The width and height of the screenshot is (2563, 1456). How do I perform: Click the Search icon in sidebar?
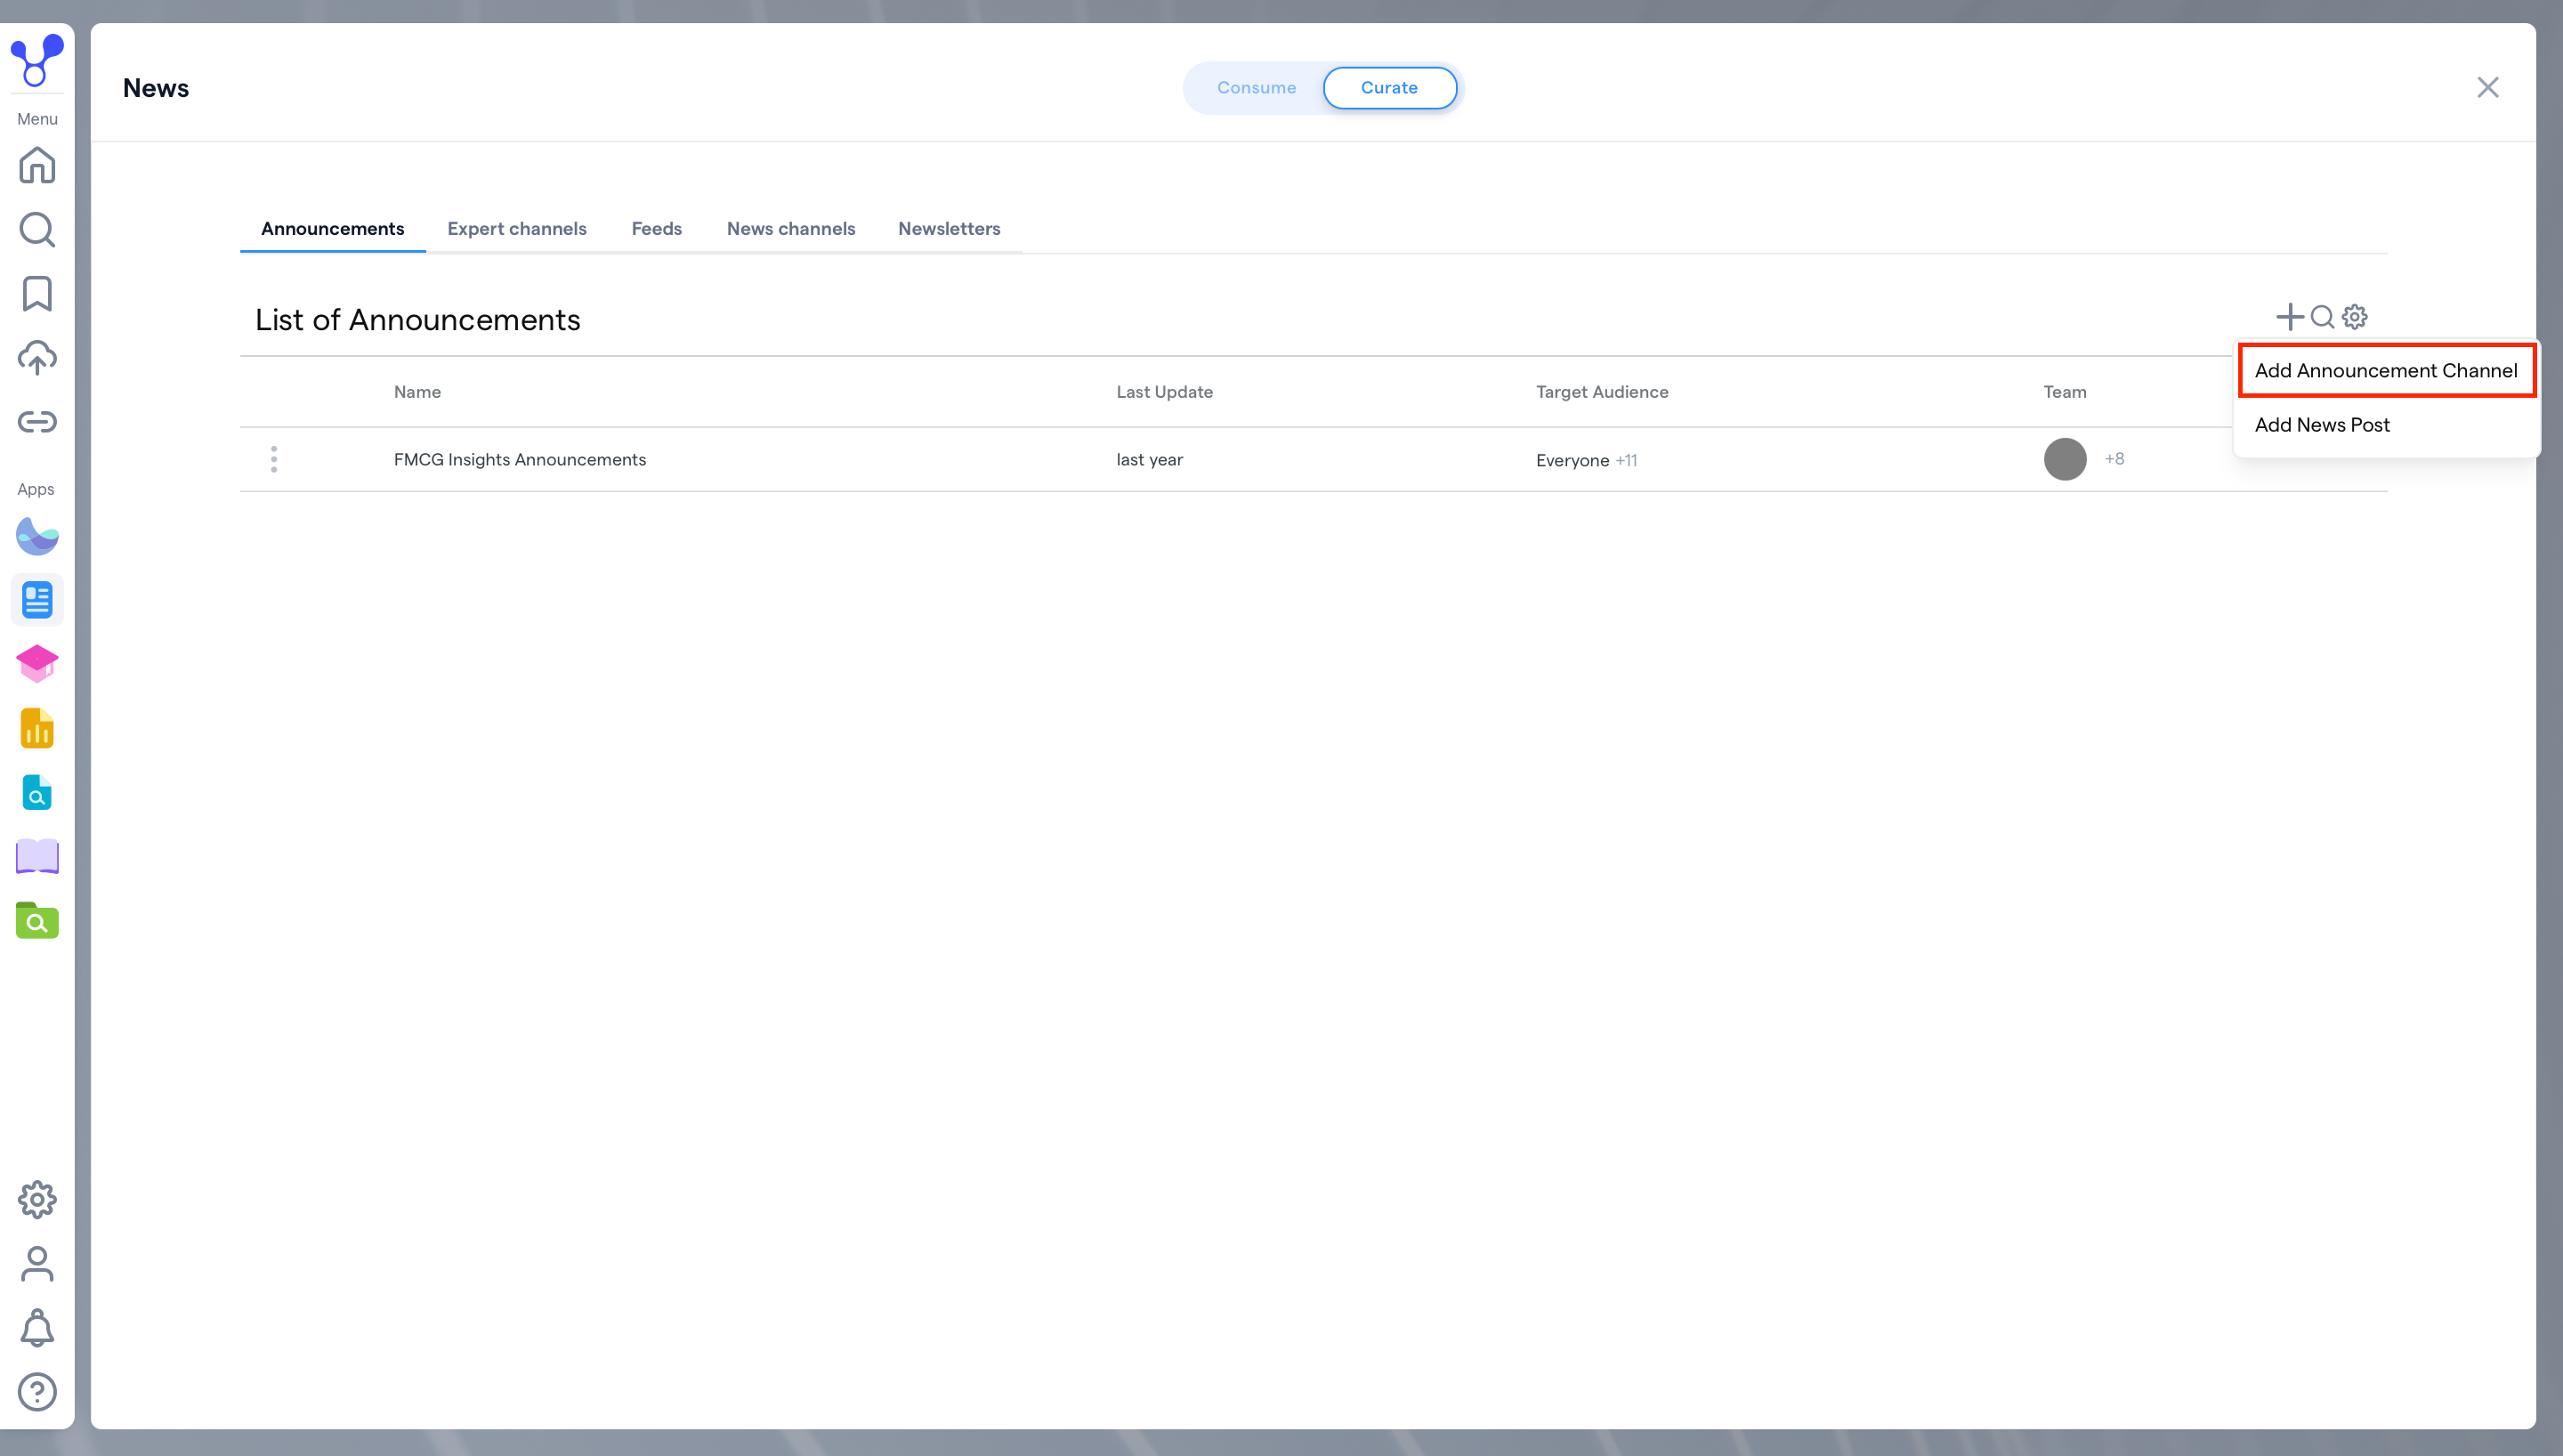[37, 229]
